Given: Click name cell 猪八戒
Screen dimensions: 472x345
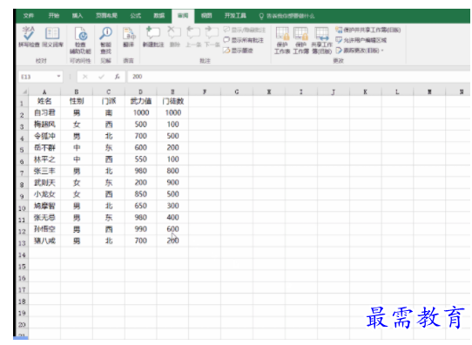Looking at the screenshot, I should point(44,240).
